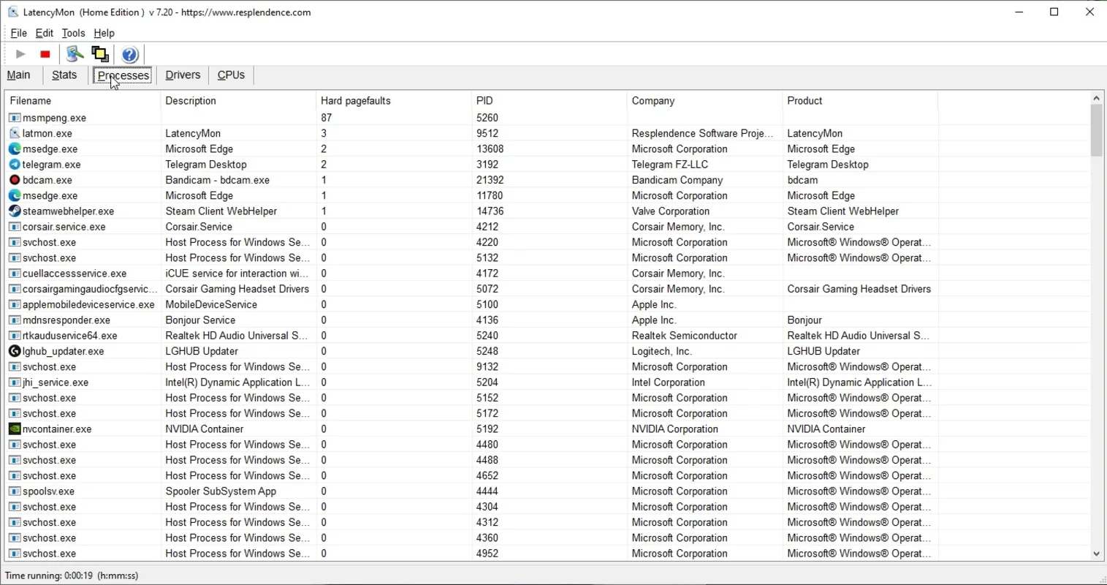
Task: Click the LatencyMon title bar app icon
Action: [13, 12]
